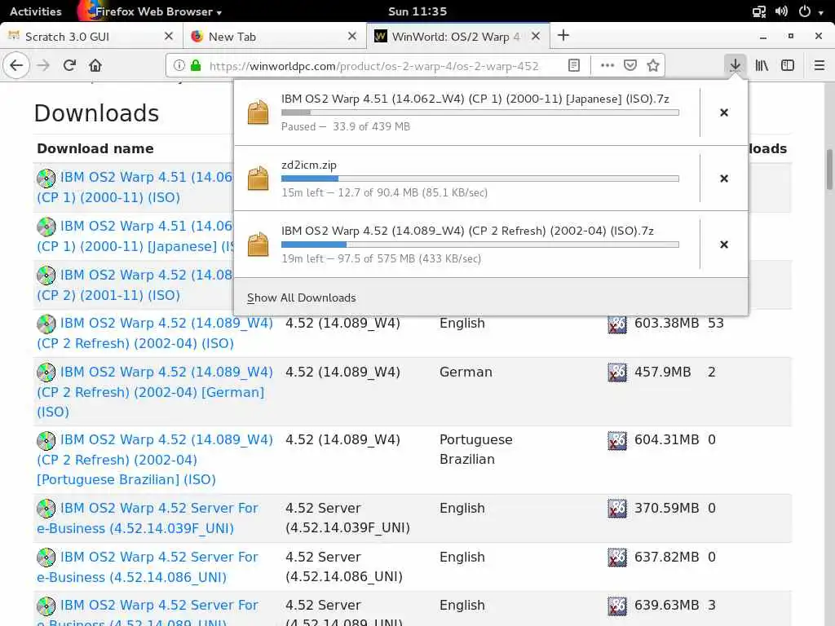Save page to Pocket
The image size is (835, 626).
click(630, 65)
